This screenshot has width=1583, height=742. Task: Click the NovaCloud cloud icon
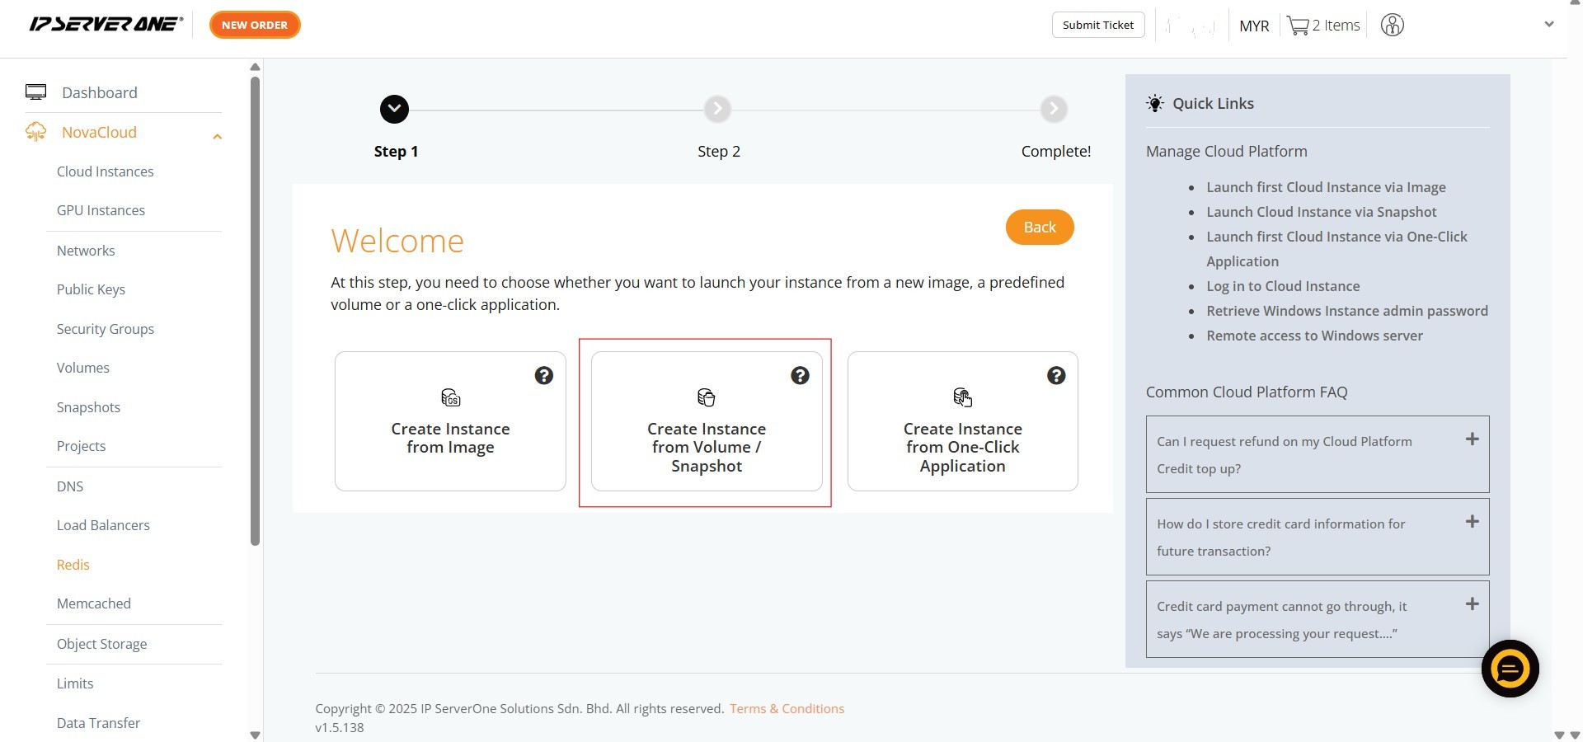[x=35, y=132]
